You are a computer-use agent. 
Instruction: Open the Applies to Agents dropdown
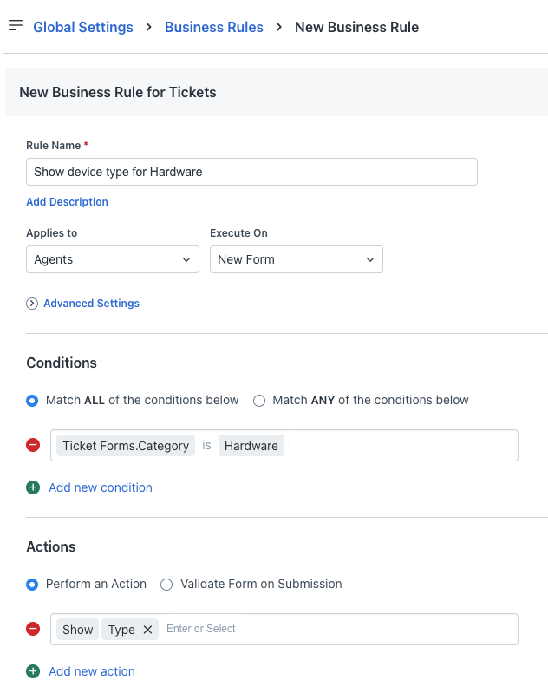click(x=113, y=259)
